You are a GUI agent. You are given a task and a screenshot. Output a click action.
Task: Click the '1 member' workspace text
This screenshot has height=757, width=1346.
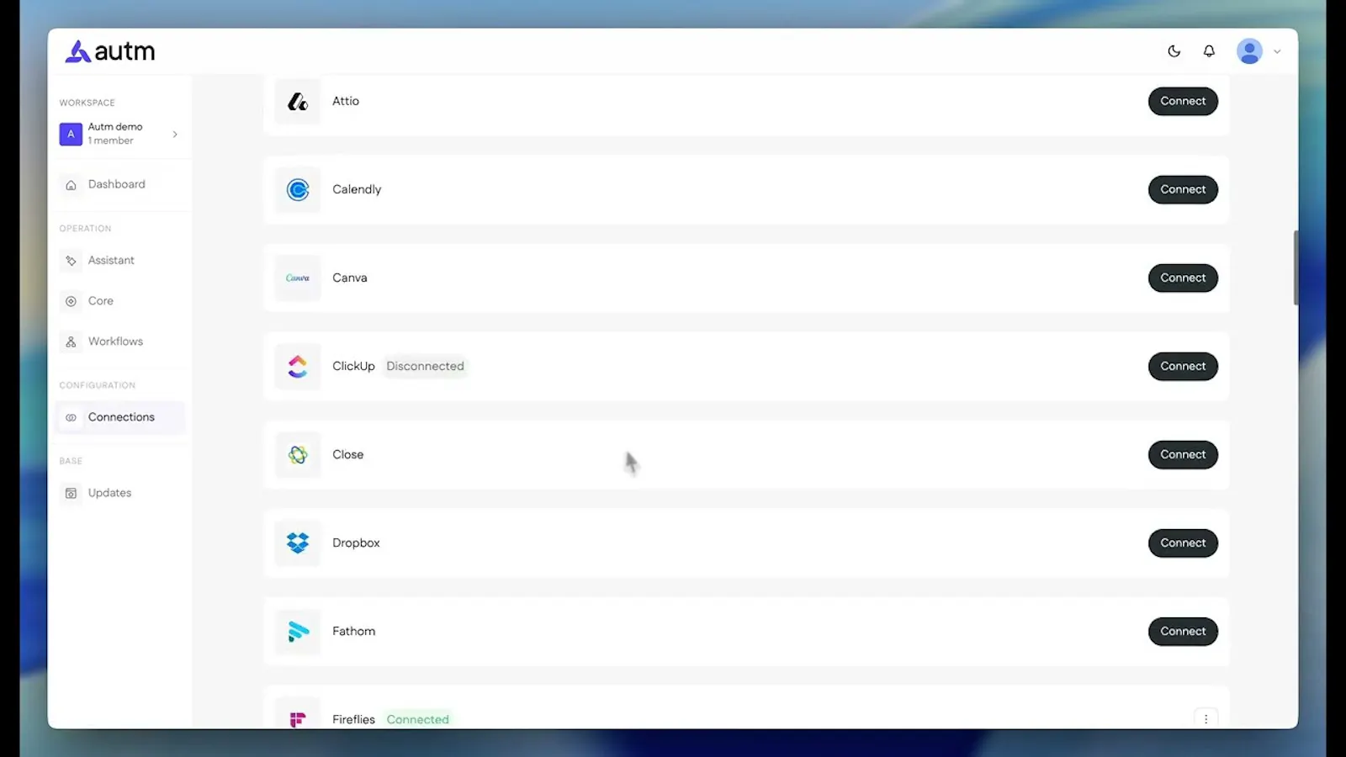point(111,140)
